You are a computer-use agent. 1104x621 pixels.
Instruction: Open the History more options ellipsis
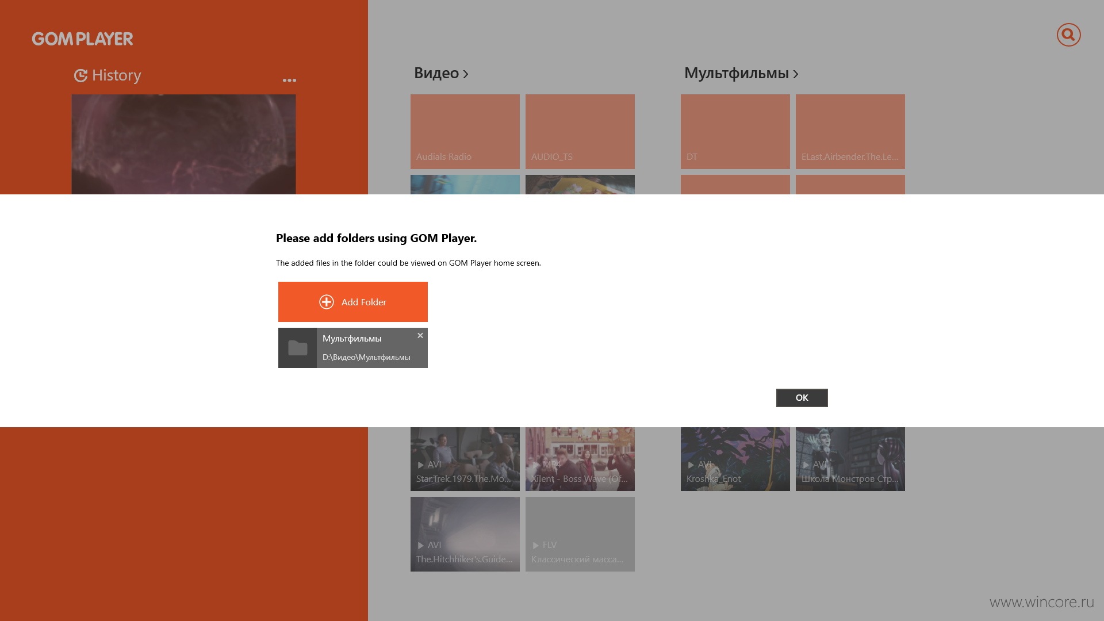pyautogui.click(x=289, y=80)
